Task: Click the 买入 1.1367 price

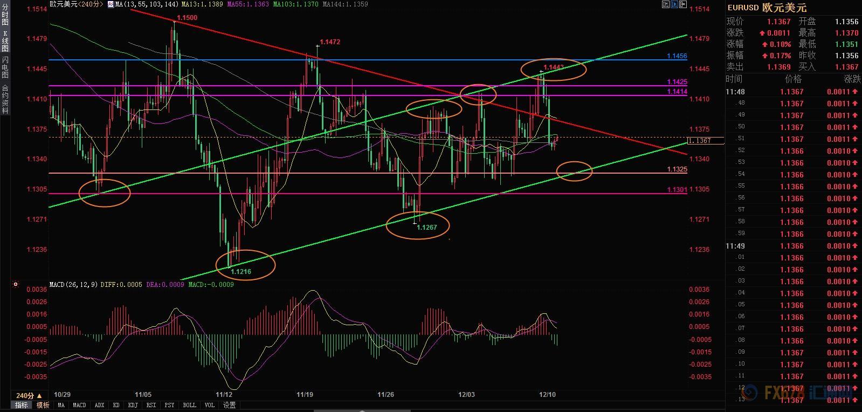Action: pos(846,67)
